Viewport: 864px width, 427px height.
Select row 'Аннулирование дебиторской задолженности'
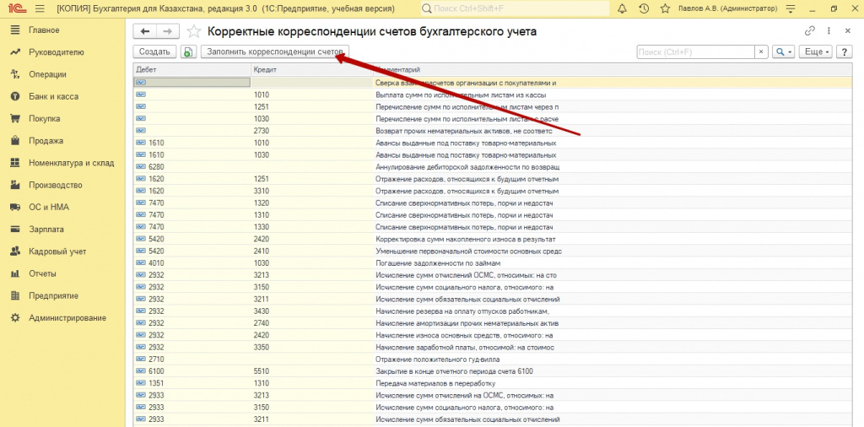[x=493, y=167]
